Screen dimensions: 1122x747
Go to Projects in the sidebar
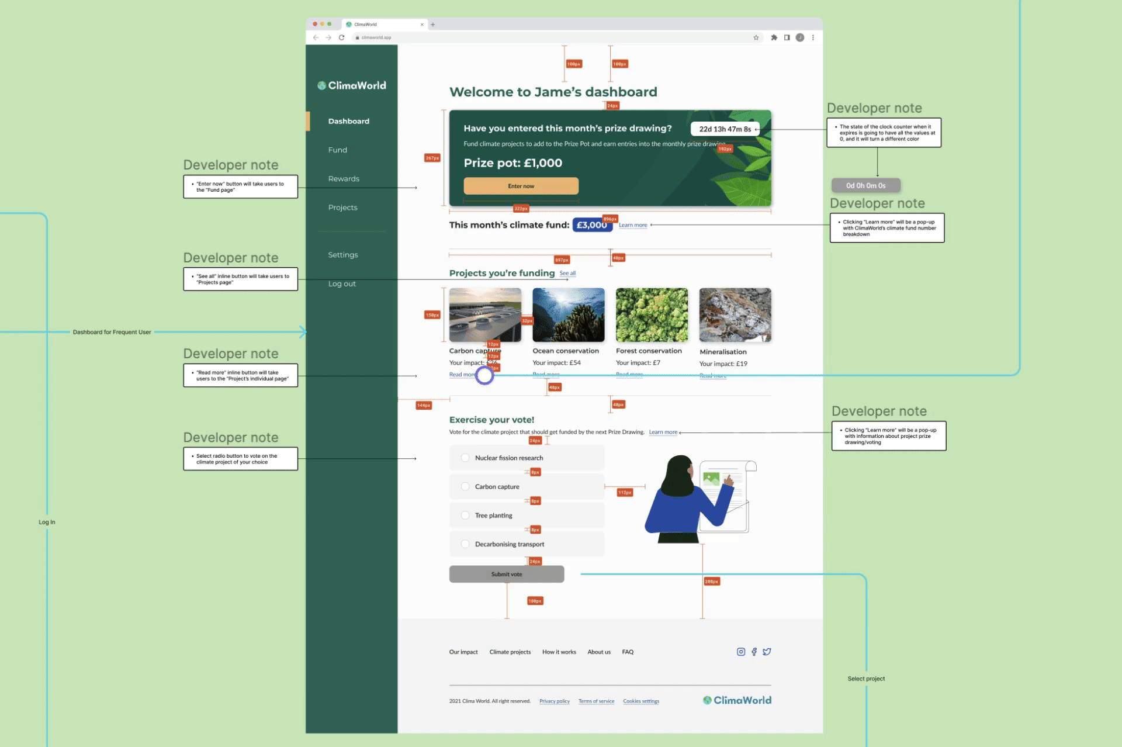point(342,207)
